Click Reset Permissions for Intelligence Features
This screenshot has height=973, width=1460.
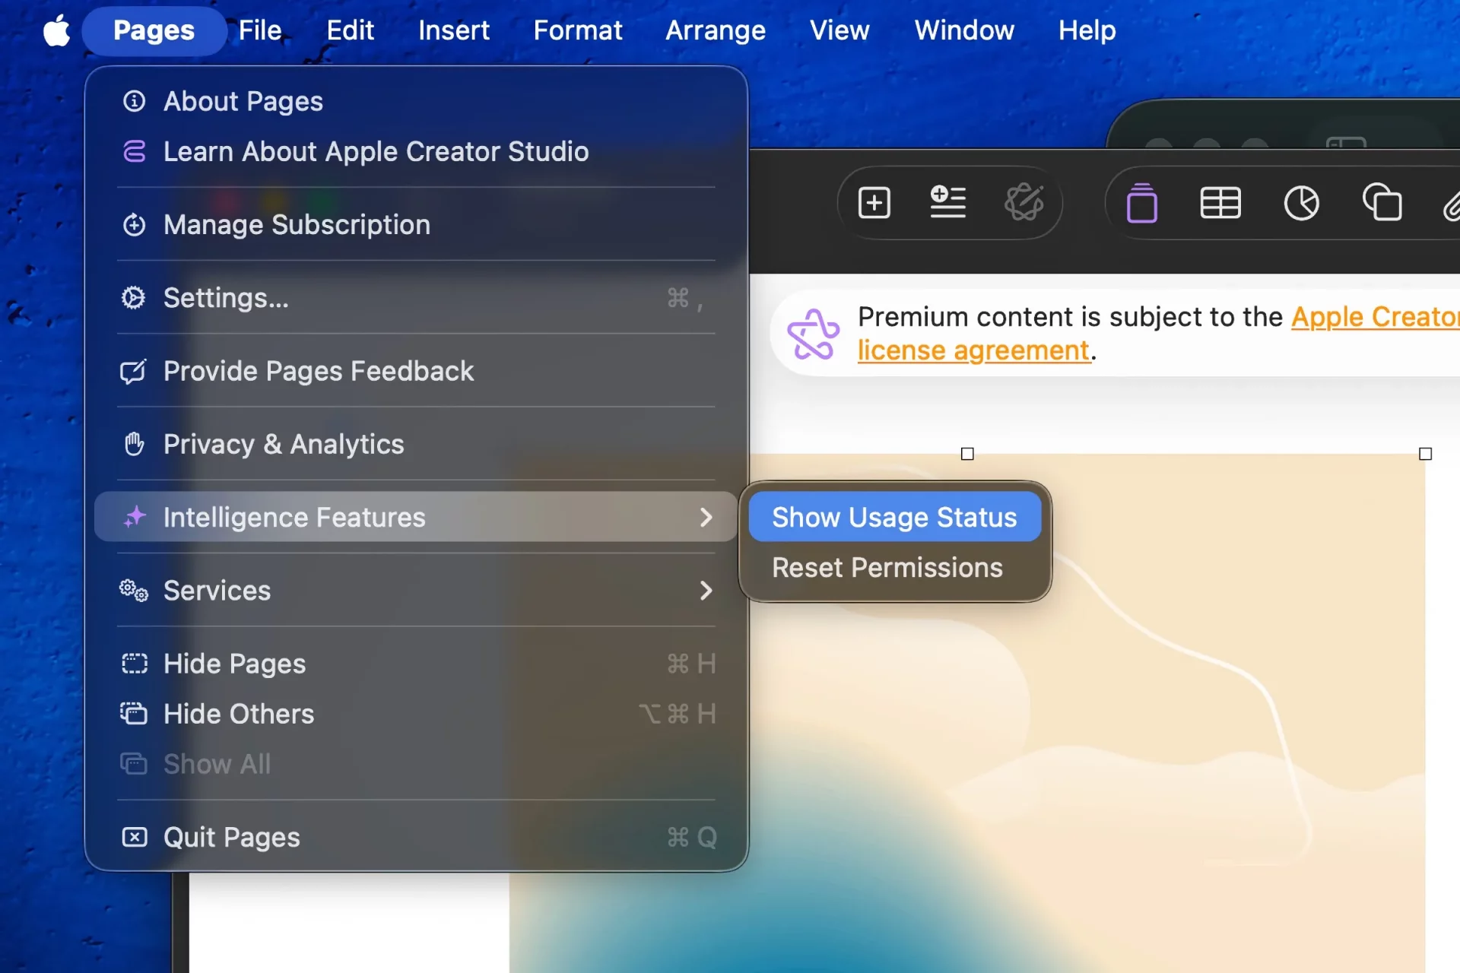(x=886, y=567)
